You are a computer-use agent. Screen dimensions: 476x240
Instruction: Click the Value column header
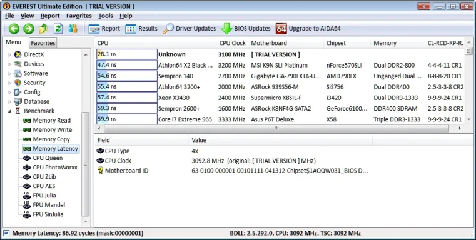coord(280,140)
